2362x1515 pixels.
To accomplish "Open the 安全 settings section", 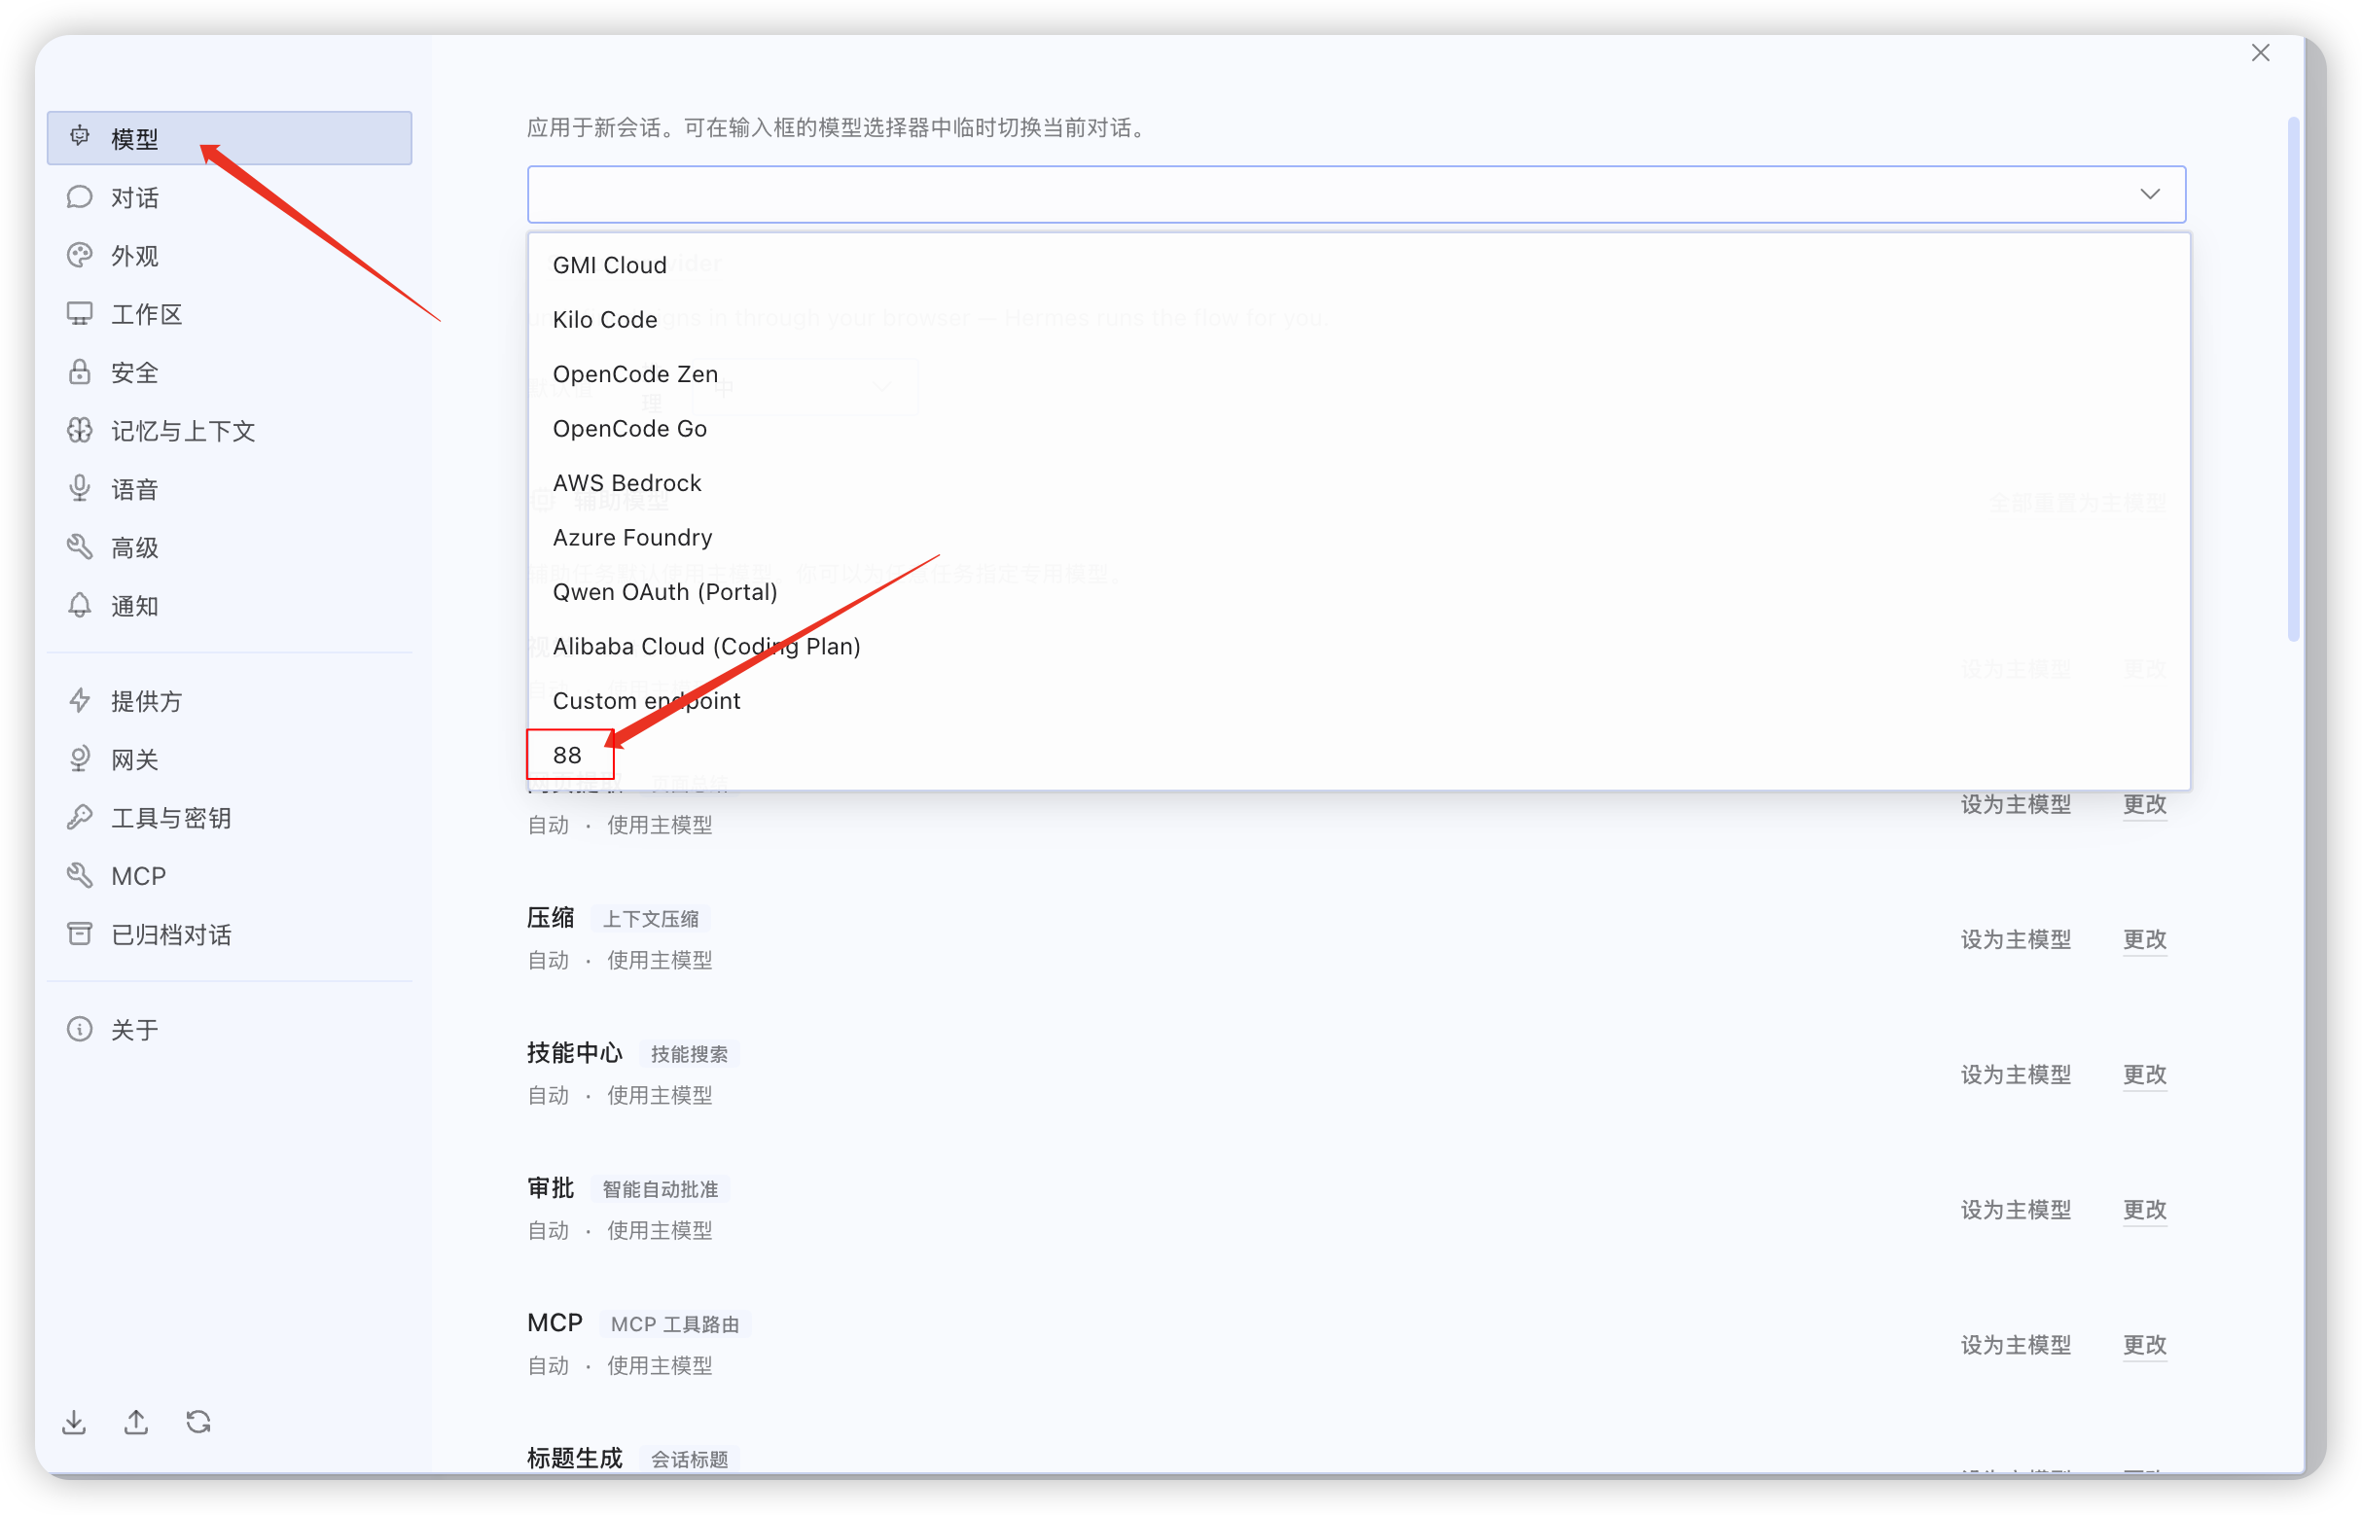I will click(x=230, y=372).
